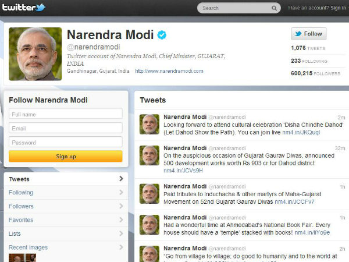Expand the Favorites chevron arrow
The image size is (349, 262).
coord(121,220)
